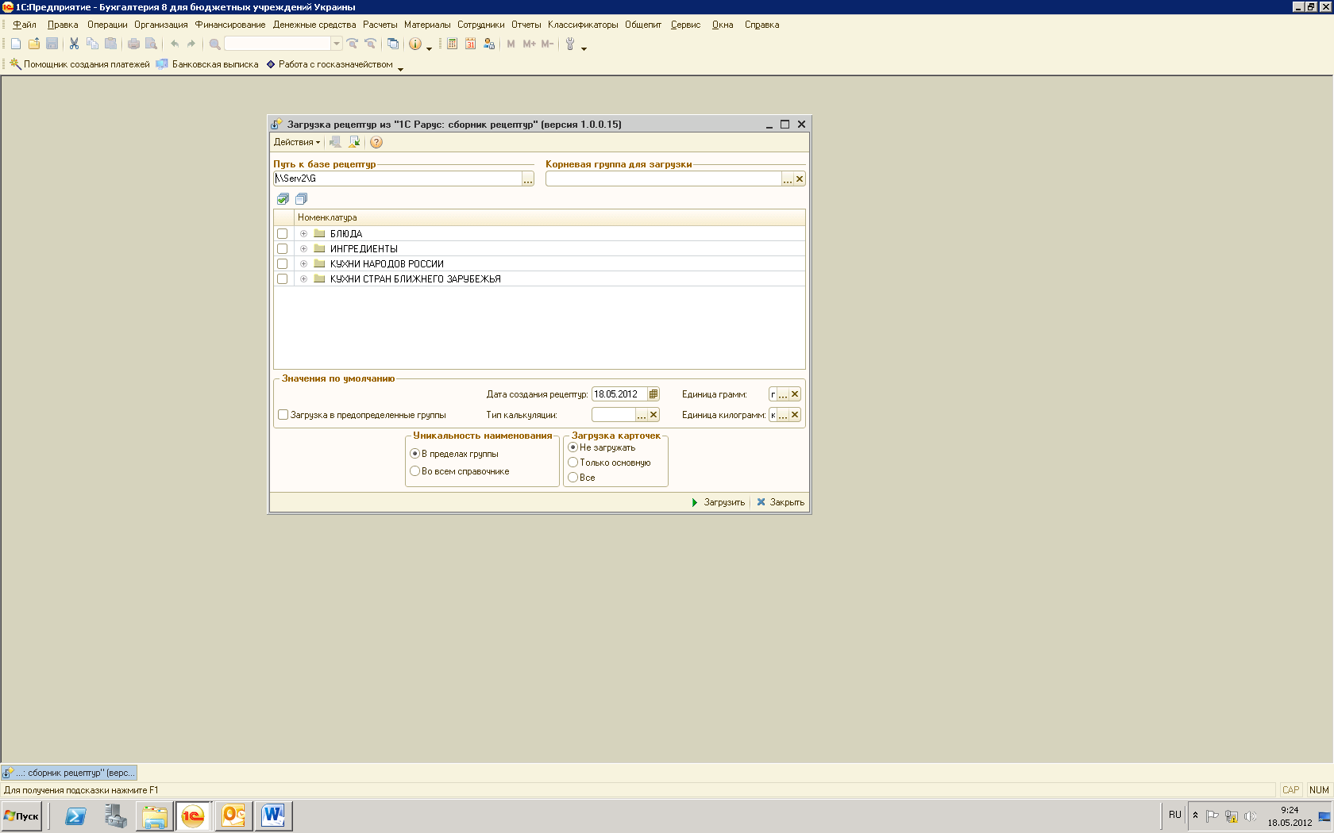Select the Во всем справочнике radio option
Screen dimensions: 1334x833
click(414, 471)
